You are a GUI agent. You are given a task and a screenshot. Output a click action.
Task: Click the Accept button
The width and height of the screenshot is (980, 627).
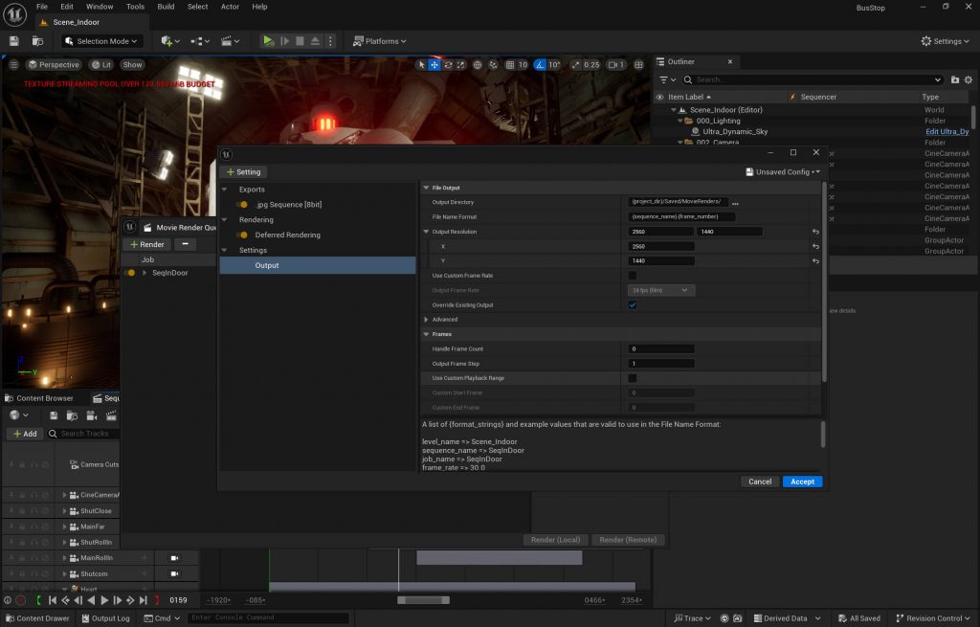pyautogui.click(x=802, y=481)
